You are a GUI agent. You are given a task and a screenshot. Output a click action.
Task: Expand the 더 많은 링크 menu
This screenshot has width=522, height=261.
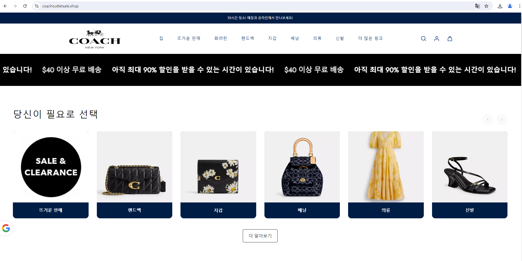370,38
